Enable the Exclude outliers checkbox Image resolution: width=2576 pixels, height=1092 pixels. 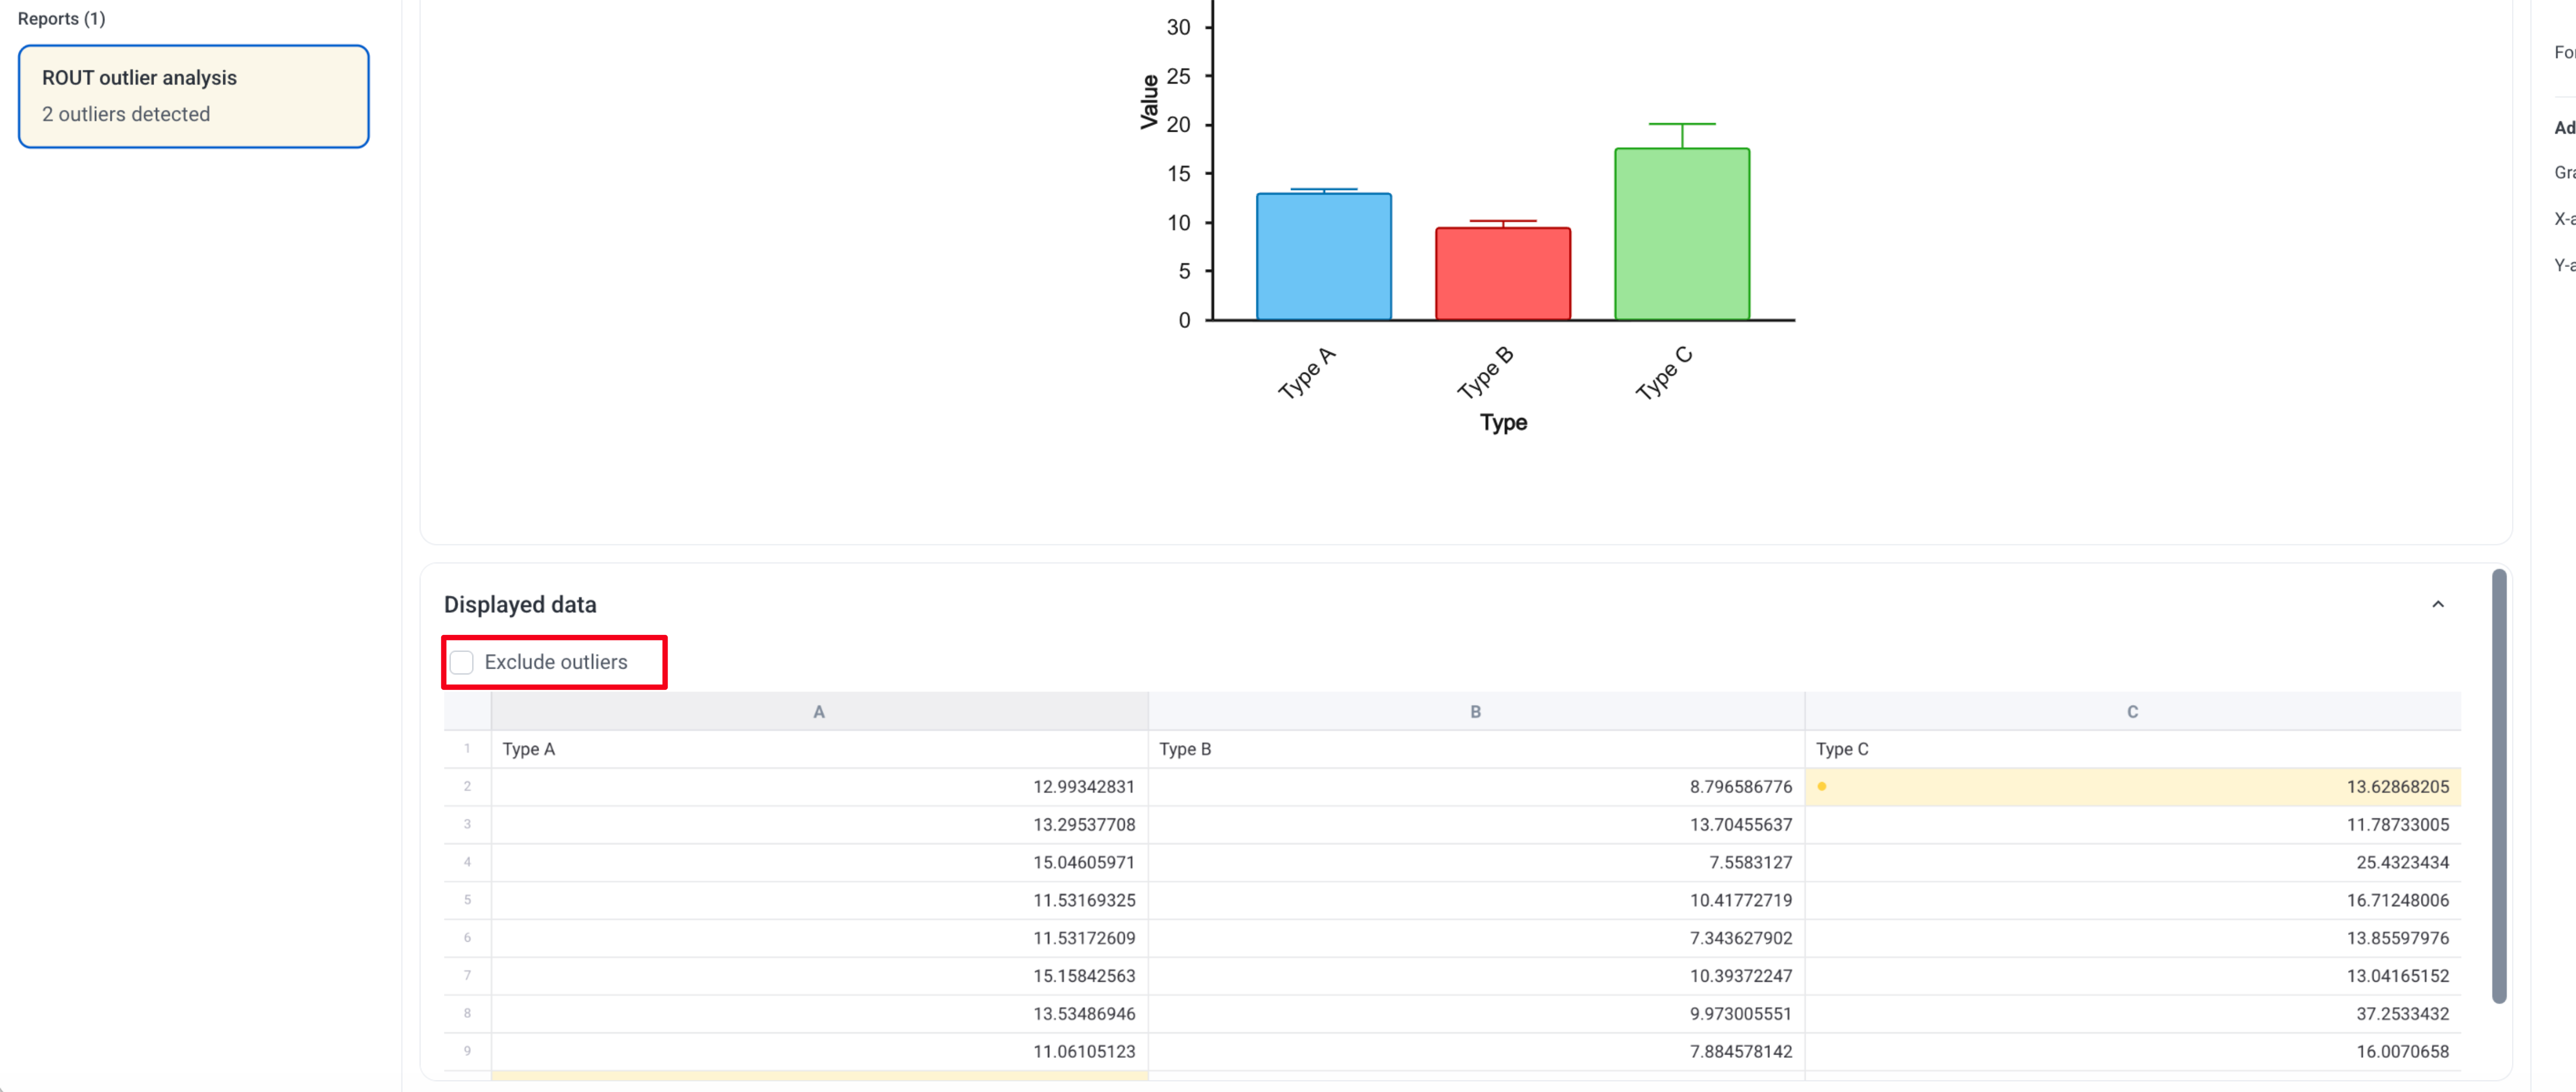(x=461, y=662)
